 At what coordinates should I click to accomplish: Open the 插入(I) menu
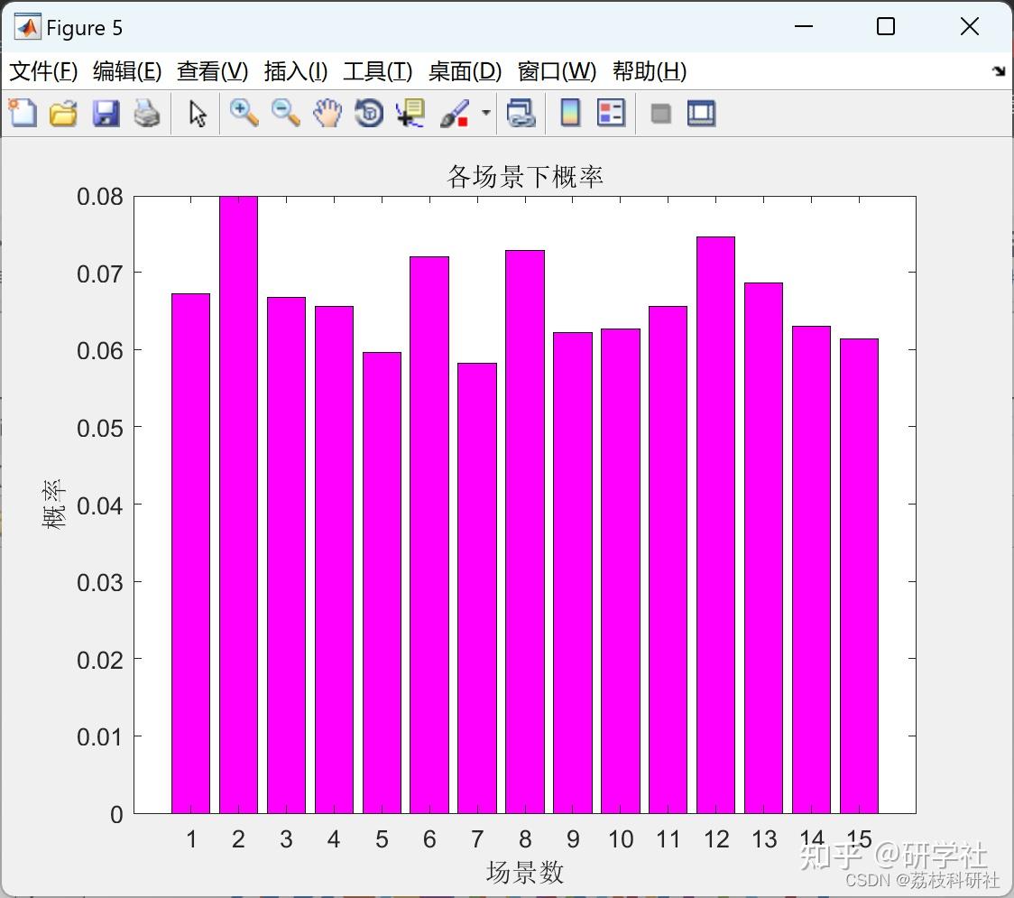pos(296,71)
